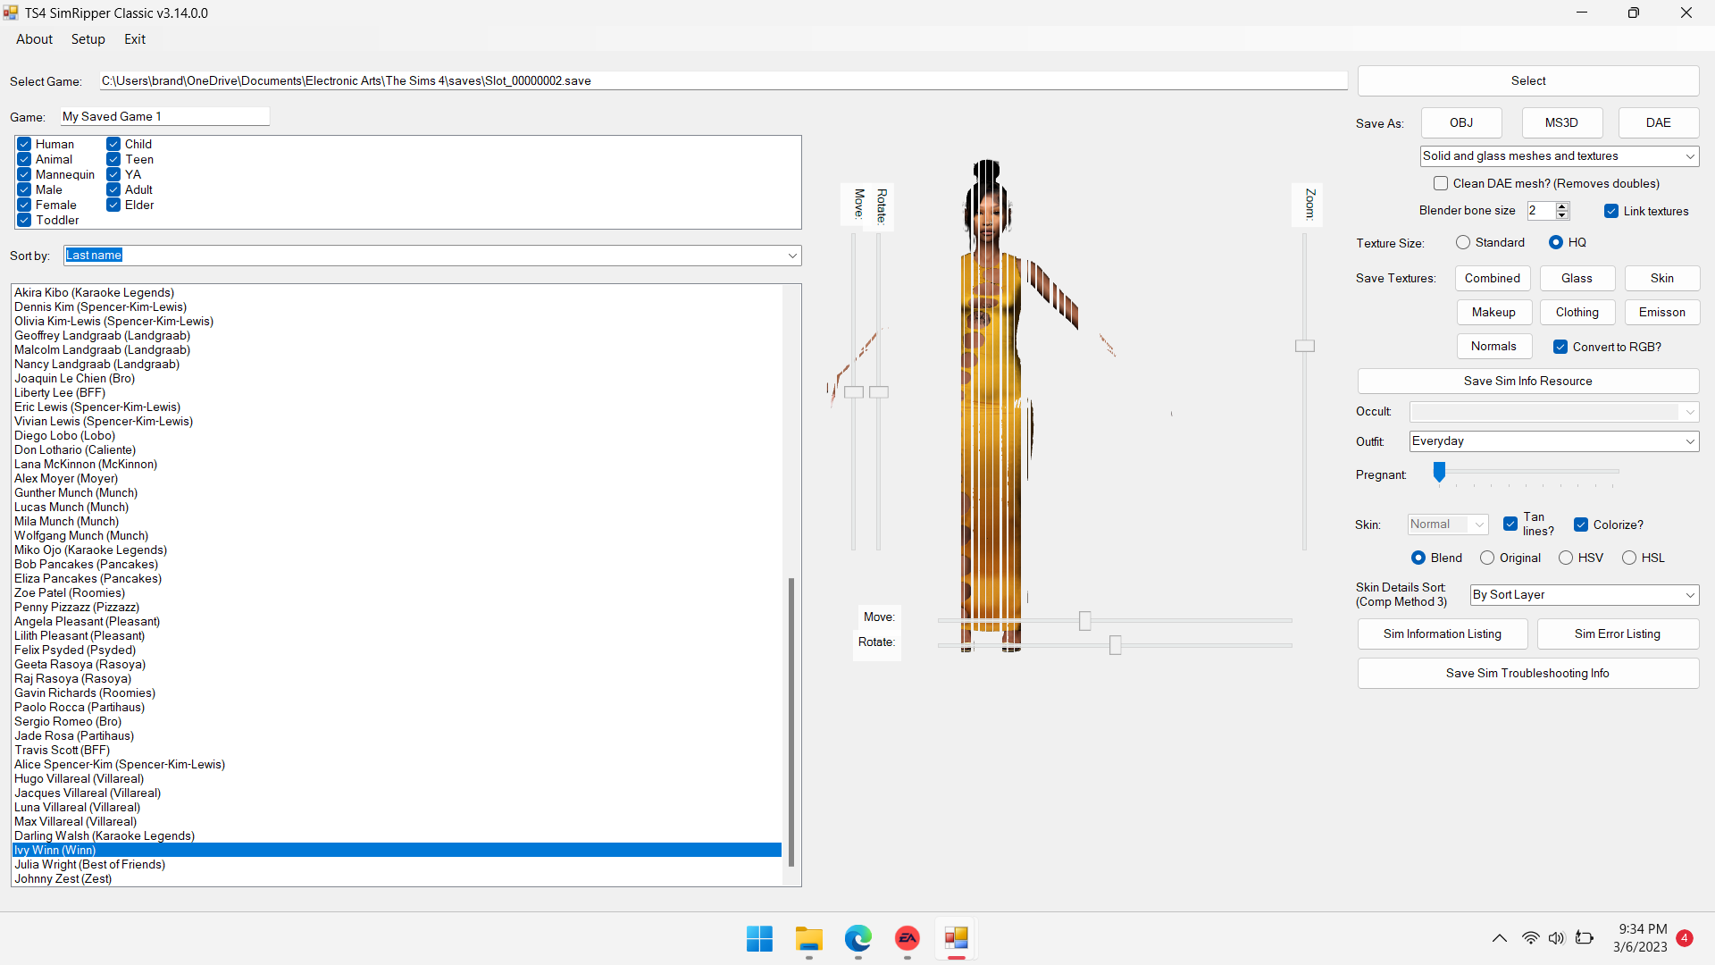Export the sim as DAE
Image resolution: width=1715 pixels, height=965 pixels.
(x=1658, y=122)
